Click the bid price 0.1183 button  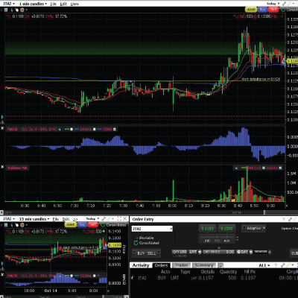click(x=207, y=229)
